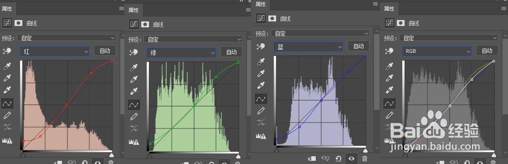Select layer mask icon in Green panel header
Viewport: 508px width, 164px height.
(x=145, y=24)
